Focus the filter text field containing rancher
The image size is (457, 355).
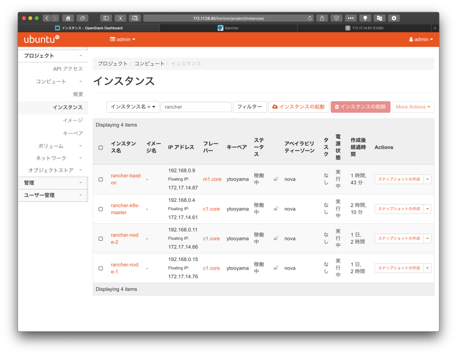[x=196, y=107]
